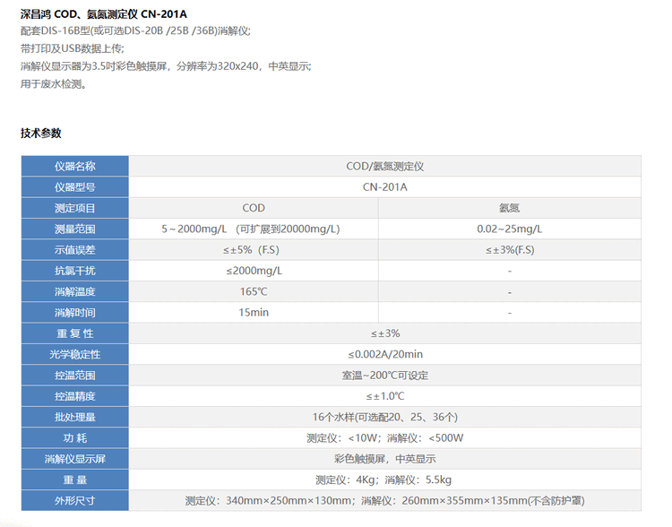Click the 15min cell
The height and width of the screenshot is (527, 672).
254,312
